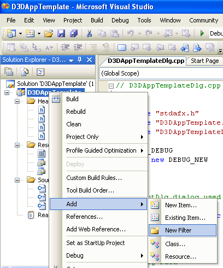Open the Redo history dropdown arrow
The image size is (223, 268).
click(158, 33)
